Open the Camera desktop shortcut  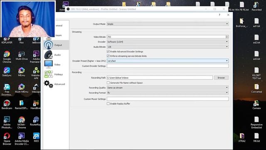256,105
